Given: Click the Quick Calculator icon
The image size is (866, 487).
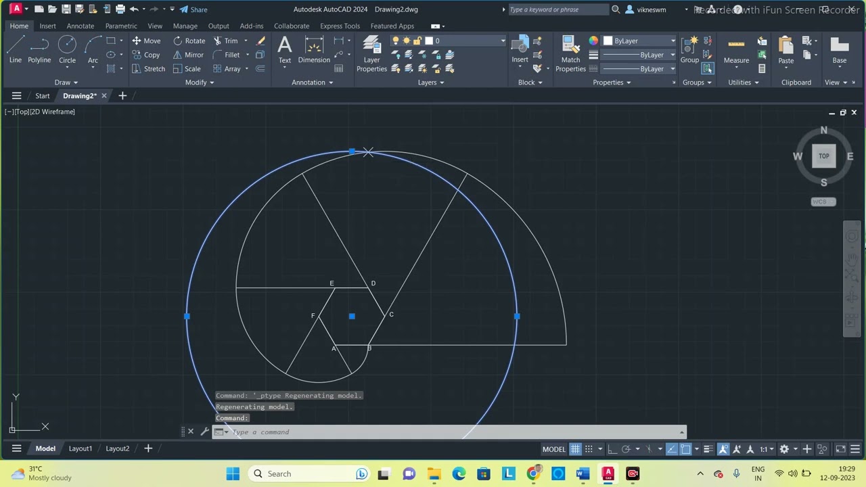Looking at the screenshot, I should [762, 68].
